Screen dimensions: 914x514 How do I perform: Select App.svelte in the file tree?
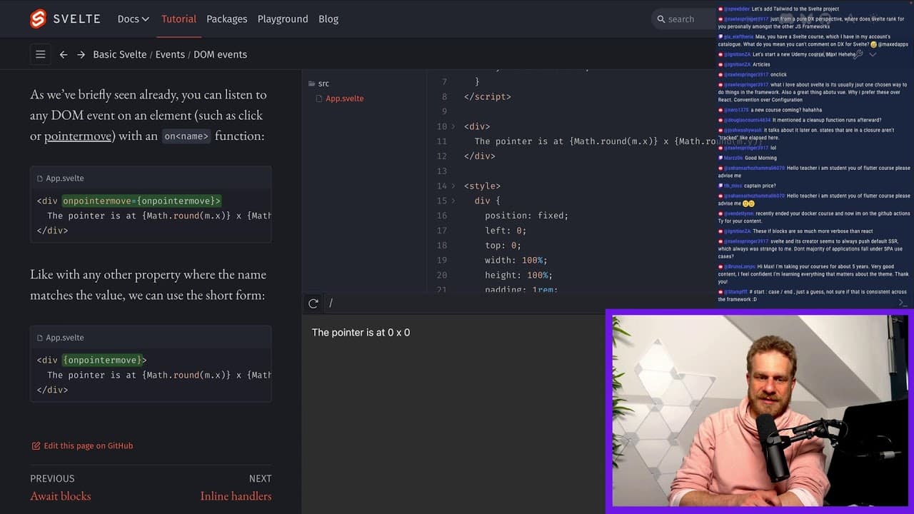[x=345, y=99]
